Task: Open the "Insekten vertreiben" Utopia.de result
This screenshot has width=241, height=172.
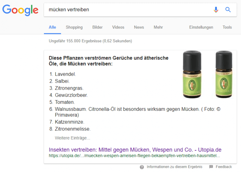Action: coord(135,150)
